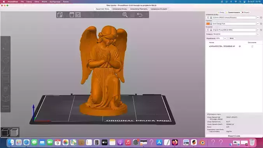The width and height of the screenshot is (263, 148).
Task: Switch to sliced layers preview icon
Action: 14,132
